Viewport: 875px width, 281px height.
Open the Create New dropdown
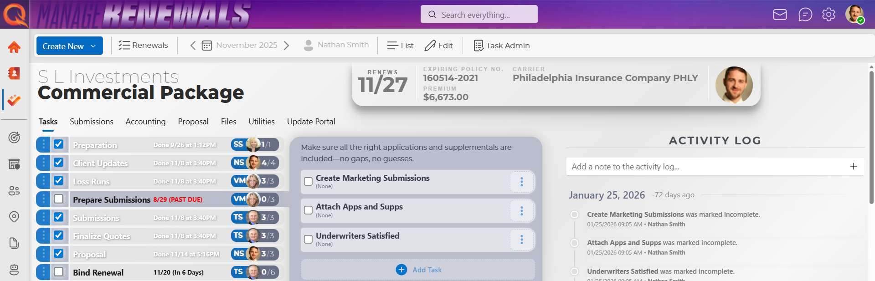70,46
